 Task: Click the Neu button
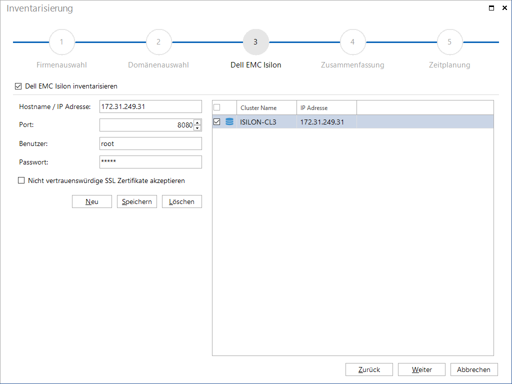click(92, 201)
